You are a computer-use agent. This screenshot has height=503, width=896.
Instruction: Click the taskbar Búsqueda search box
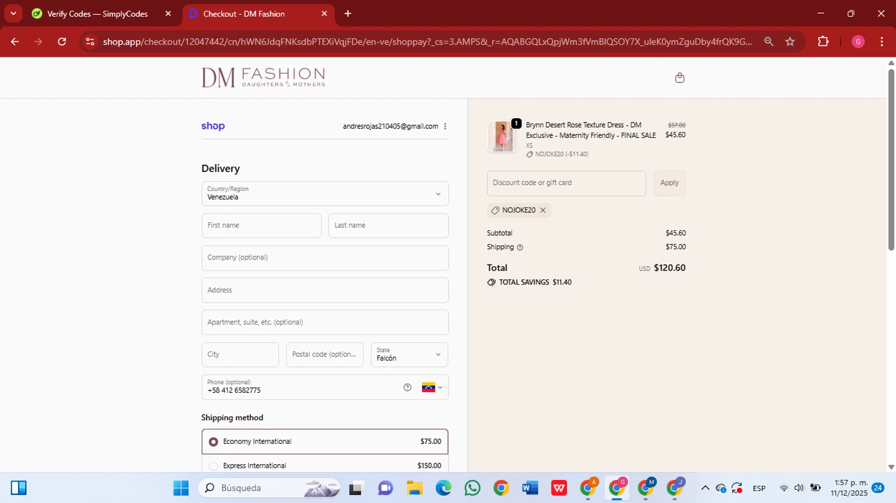click(x=269, y=488)
